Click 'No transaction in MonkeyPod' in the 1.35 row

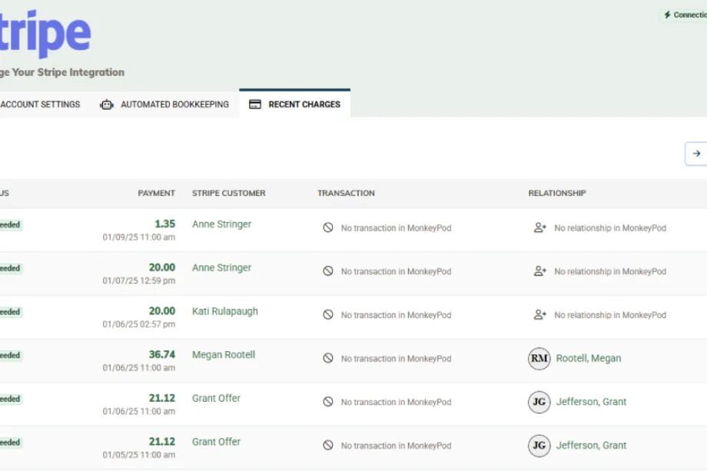396,228
